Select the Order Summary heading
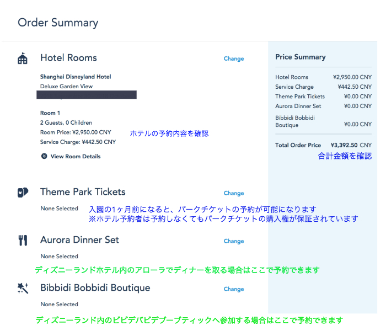The width and height of the screenshot is (386, 331). (x=58, y=23)
